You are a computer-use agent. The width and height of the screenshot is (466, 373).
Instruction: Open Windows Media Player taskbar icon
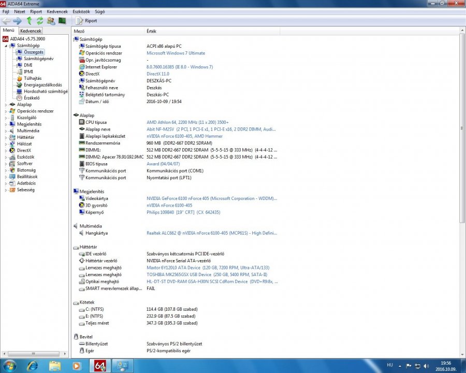click(x=77, y=366)
